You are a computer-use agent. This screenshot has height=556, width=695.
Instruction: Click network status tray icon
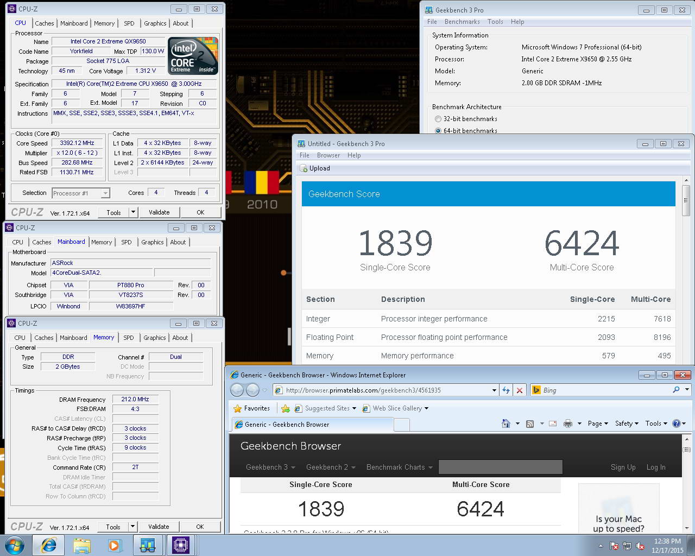click(627, 546)
